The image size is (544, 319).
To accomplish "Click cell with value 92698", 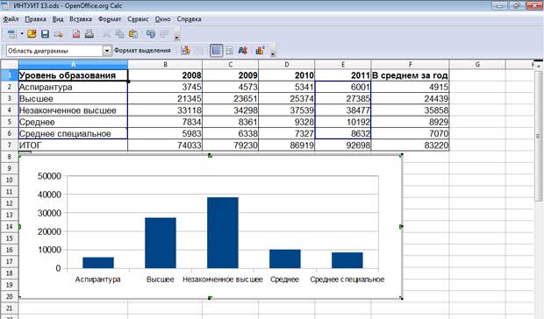I will pyautogui.click(x=343, y=145).
